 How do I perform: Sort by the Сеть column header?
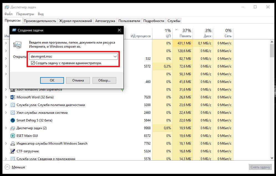point(223,33)
